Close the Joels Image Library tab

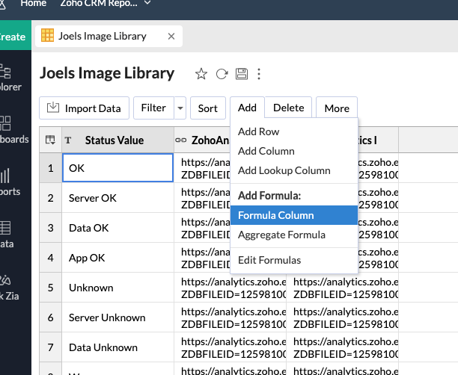pos(171,36)
